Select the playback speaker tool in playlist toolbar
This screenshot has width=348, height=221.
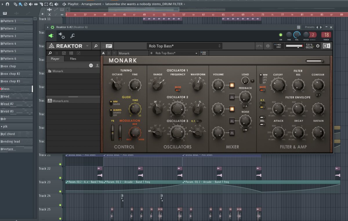point(56,4)
